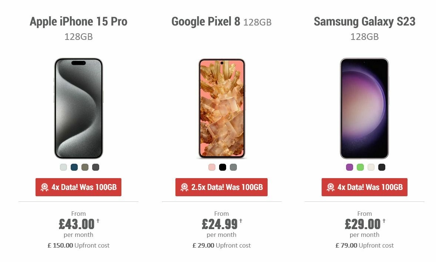
Task: Select the dark blue iPhone 15 Pro color swatch
Action: click(x=74, y=167)
